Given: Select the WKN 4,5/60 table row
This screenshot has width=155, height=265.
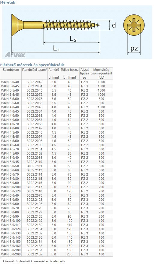Looking at the screenshot, I should (x=56, y=145).
